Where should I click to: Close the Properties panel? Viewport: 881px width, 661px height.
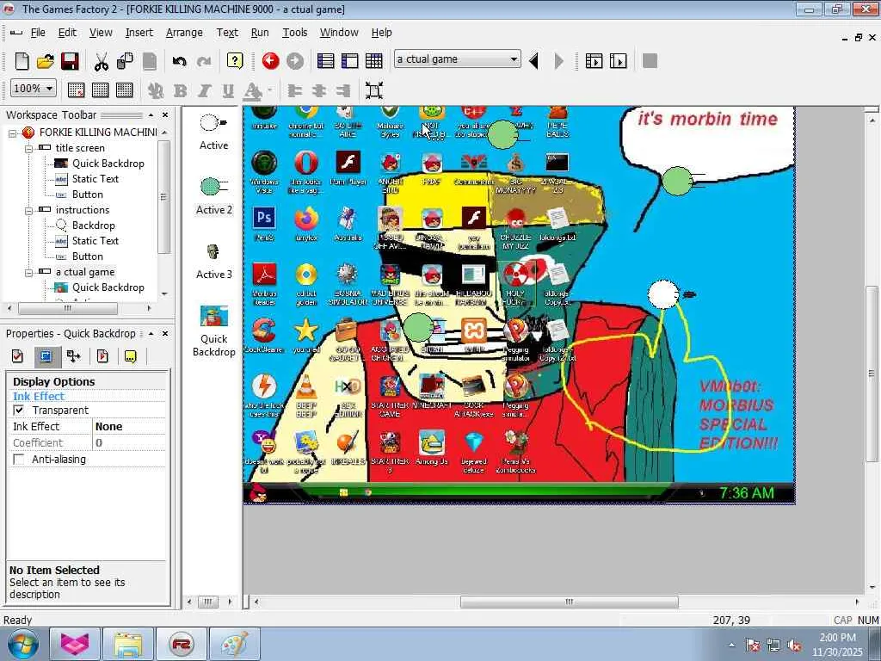[165, 333]
